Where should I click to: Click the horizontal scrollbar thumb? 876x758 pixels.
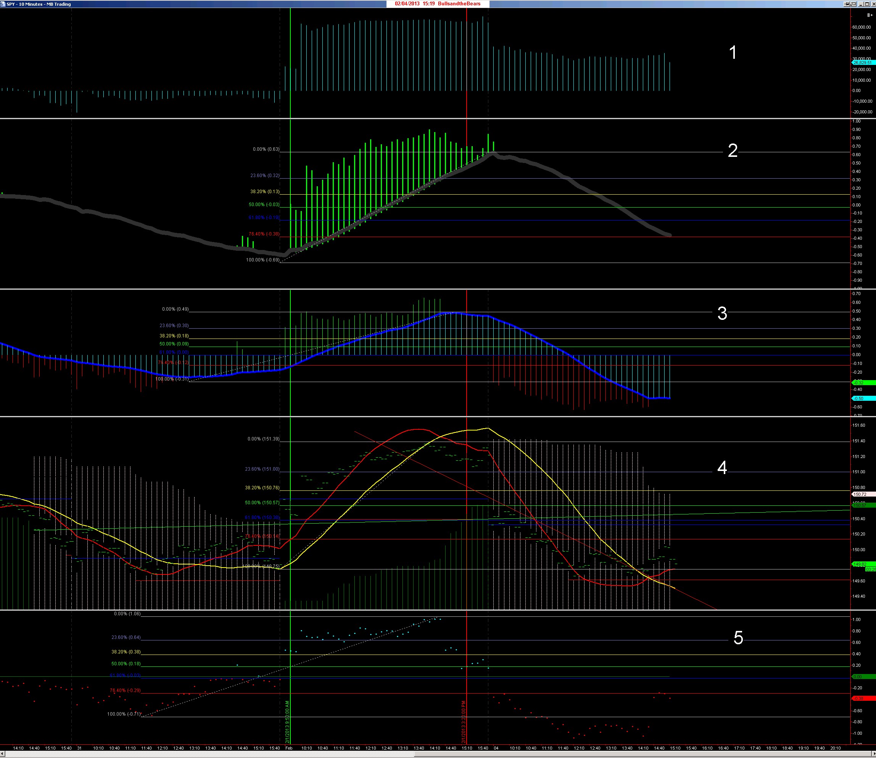tap(643, 754)
